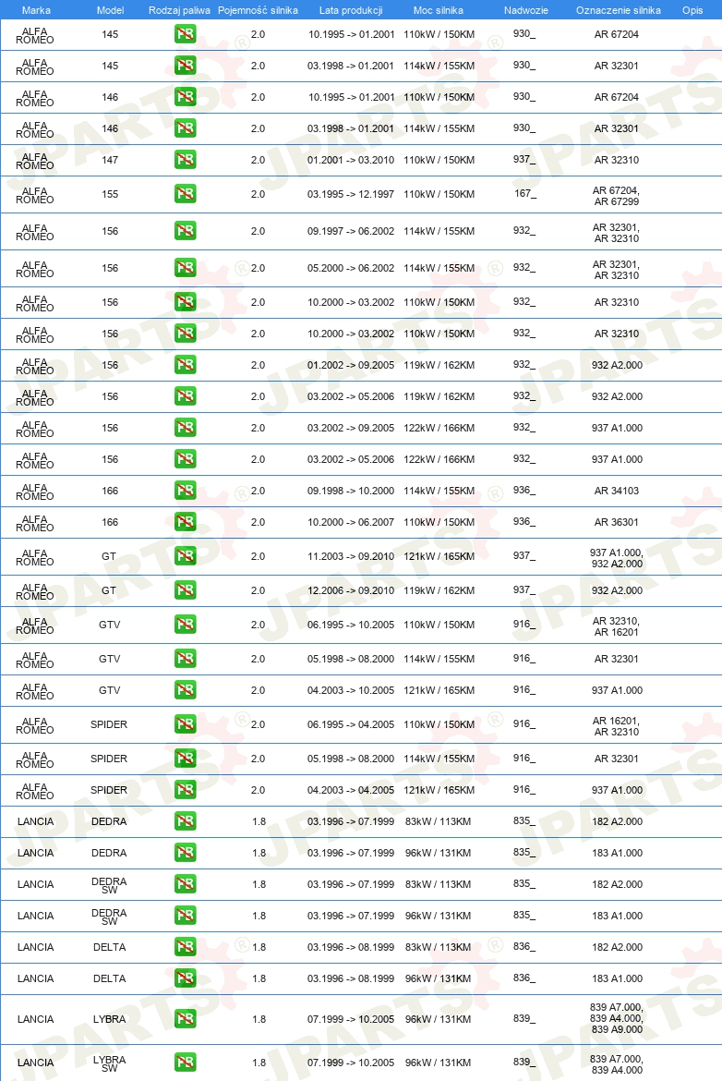Click fuel icon in the LYBRA SW row
The image size is (722, 1081).
coord(186,1063)
